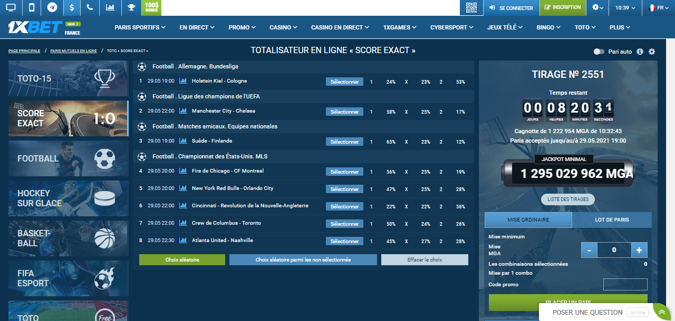Click Choix aléatoire parmi les non sélectionnés
675x321 pixels.
(x=303, y=259)
